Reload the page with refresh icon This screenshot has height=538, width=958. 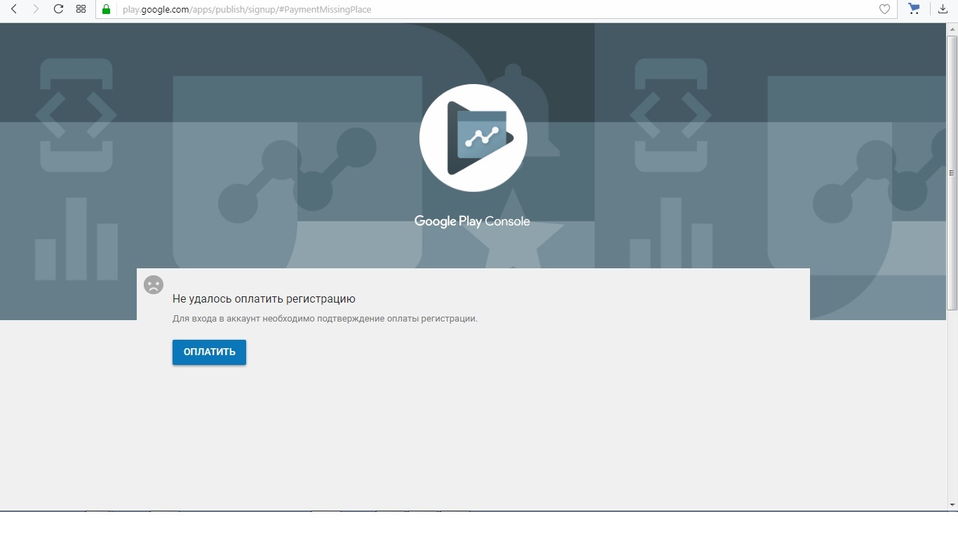coord(58,9)
